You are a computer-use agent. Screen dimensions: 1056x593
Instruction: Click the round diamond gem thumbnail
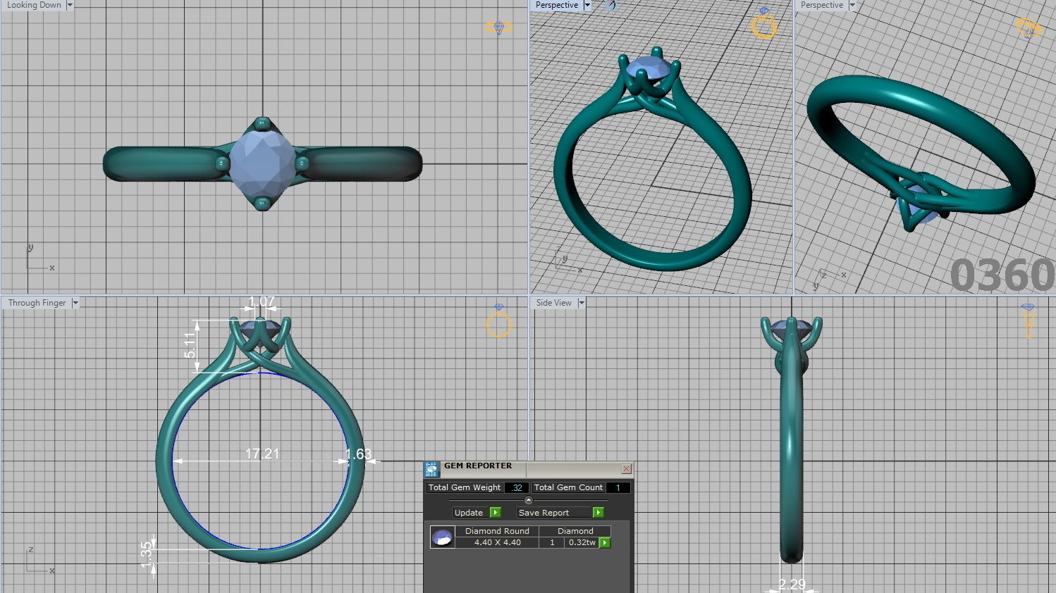click(442, 537)
